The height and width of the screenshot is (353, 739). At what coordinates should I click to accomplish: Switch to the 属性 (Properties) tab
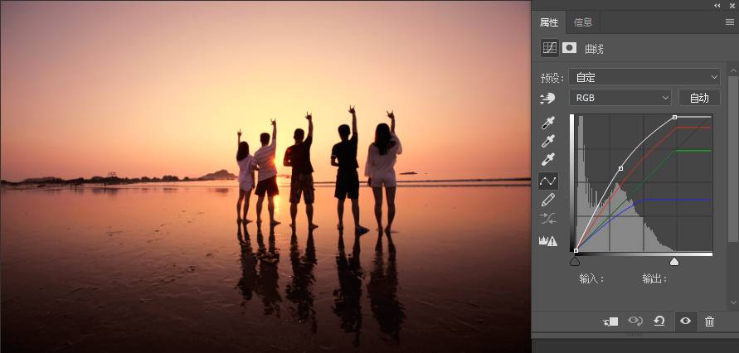[x=548, y=22]
